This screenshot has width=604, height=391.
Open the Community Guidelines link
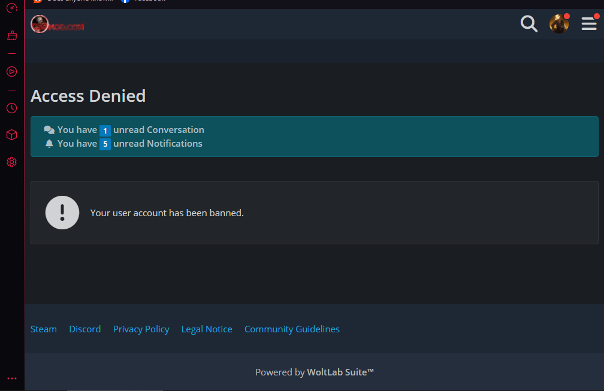(292, 329)
